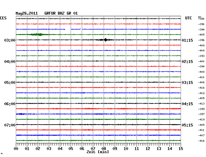Click the DC offset value -411
The image size is (206, 157).
pyautogui.click(x=201, y=130)
